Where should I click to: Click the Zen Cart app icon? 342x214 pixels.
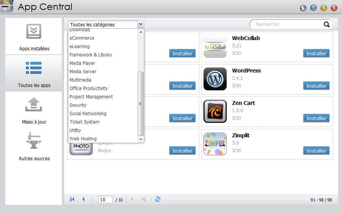(x=215, y=111)
